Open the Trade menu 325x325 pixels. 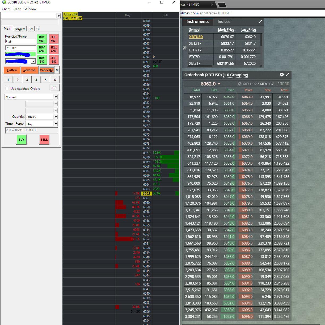point(17,9)
